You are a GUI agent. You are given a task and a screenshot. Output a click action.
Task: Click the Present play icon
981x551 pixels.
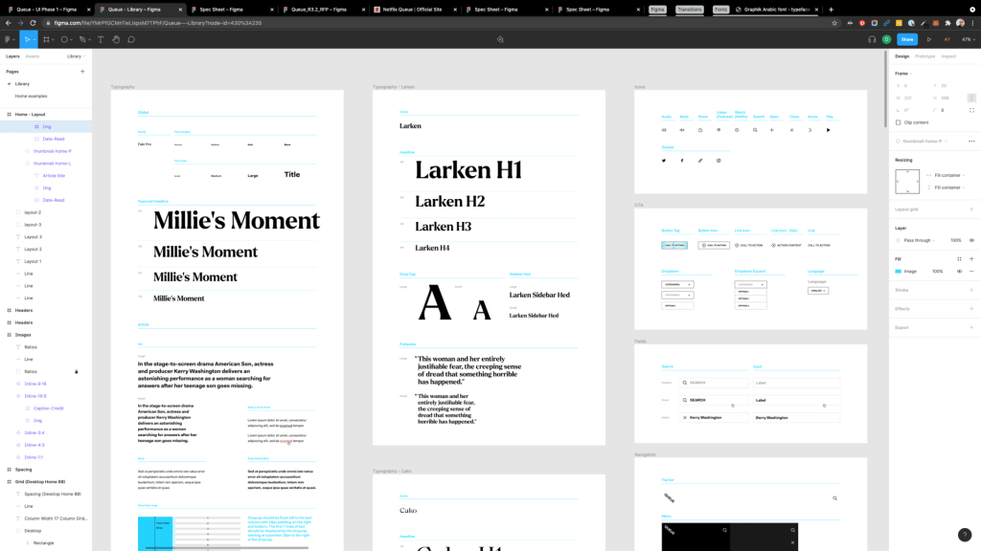pos(928,39)
